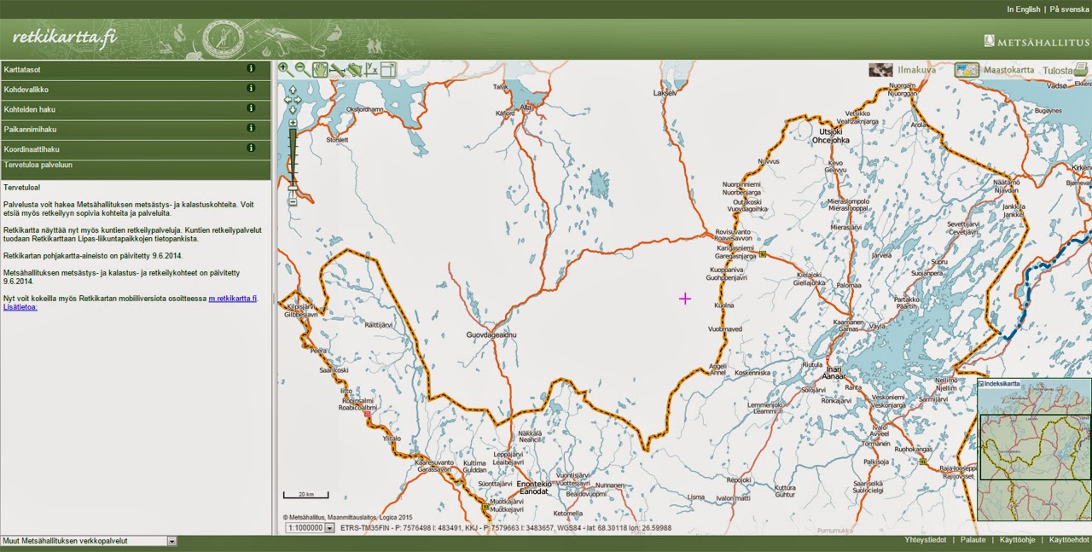The image size is (1092, 552).
Task: Click the magenta crosshair map marker
Action: tap(685, 299)
